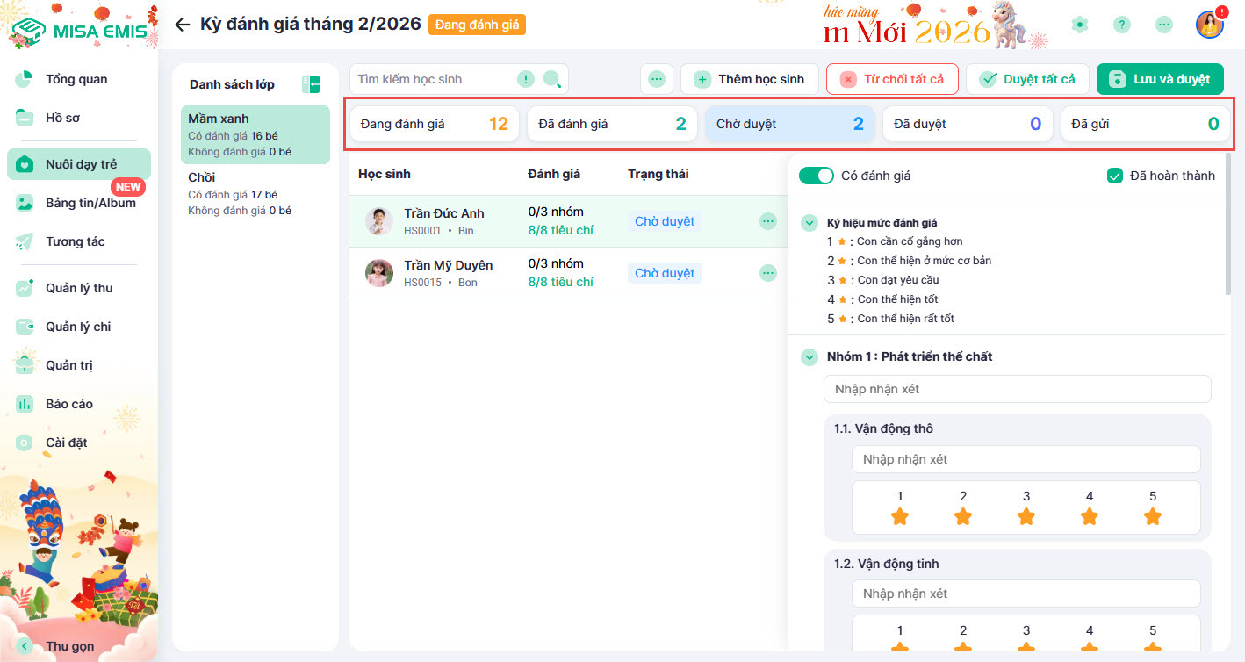This screenshot has width=1245, height=662.
Task: Click the toolbar three-dots button beside search
Action: tap(657, 80)
